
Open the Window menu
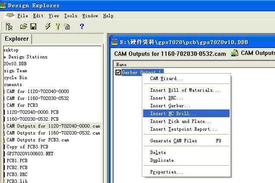90,16
